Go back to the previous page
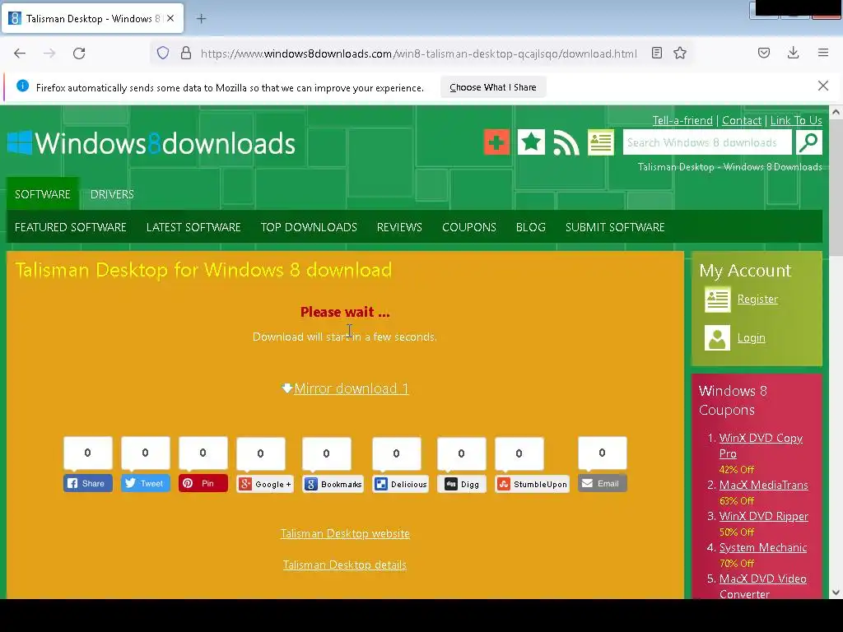The width and height of the screenshot is (843, 632). (x=20, y=53)
